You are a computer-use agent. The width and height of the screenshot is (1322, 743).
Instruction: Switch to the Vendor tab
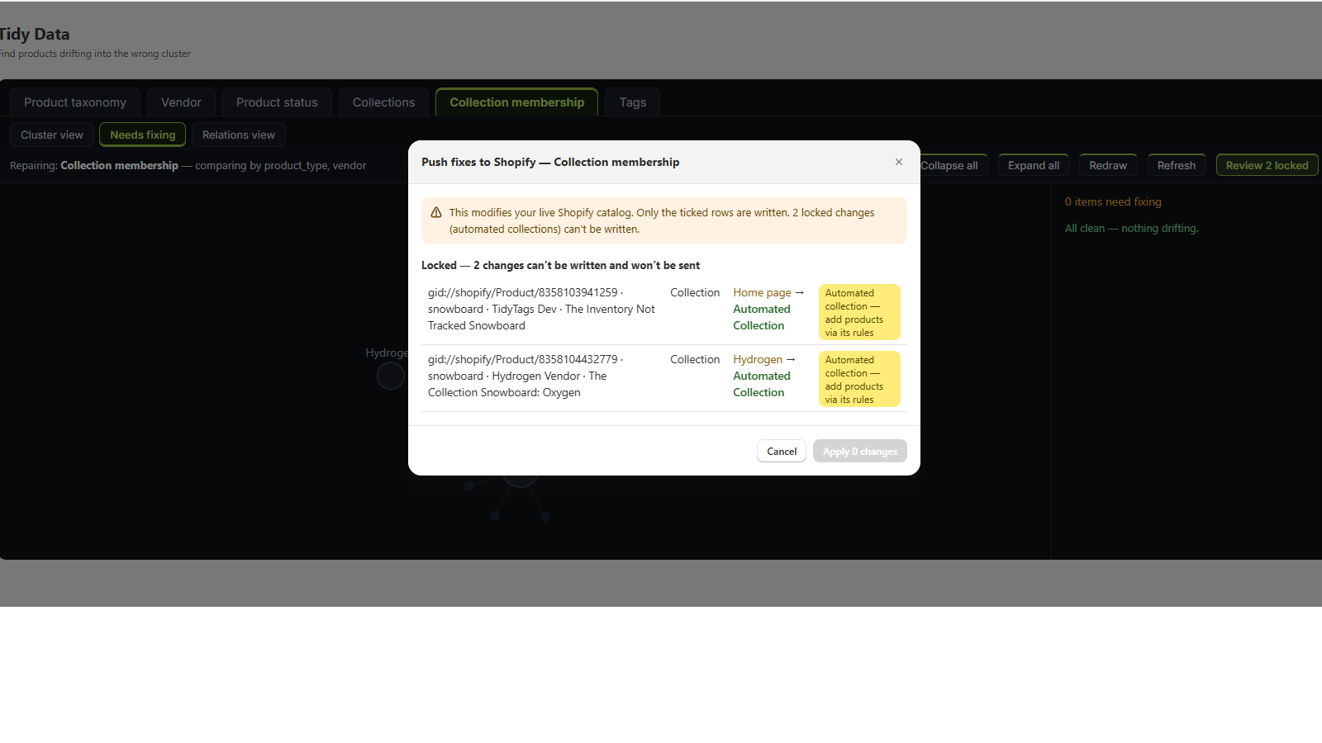tap(181, 102)
